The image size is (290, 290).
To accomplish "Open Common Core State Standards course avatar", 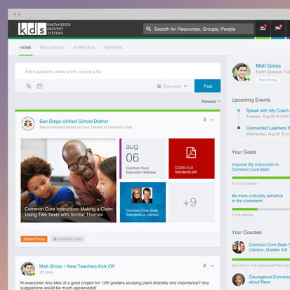I will coord(239,247).
